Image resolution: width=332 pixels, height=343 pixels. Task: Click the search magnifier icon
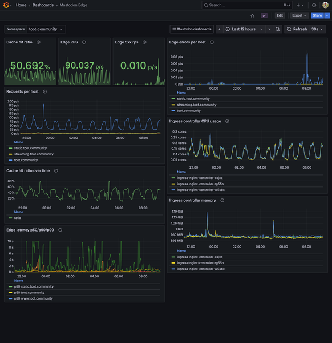click(x=206, y=5)
